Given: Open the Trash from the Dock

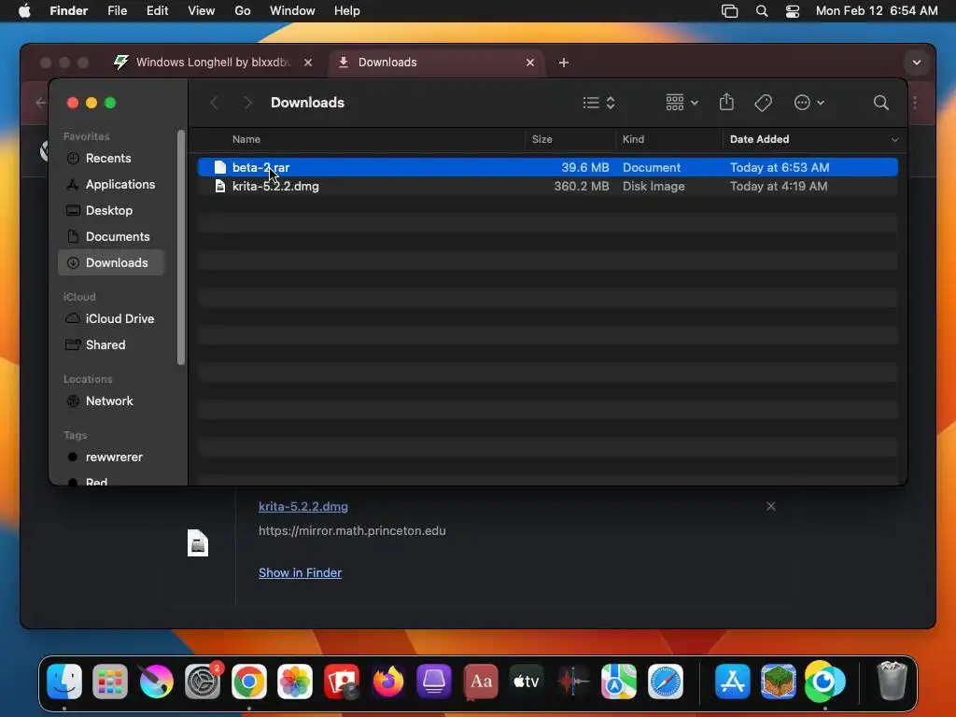Looking at the screenshot, I should [892, 681].
